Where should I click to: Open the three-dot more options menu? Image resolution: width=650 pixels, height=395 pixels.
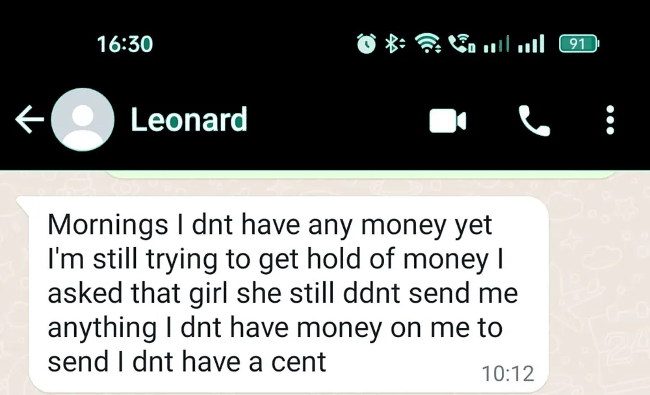coord(610,120)
